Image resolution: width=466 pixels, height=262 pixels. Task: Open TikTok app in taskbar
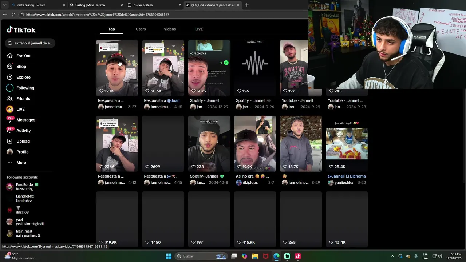[297, 256]
